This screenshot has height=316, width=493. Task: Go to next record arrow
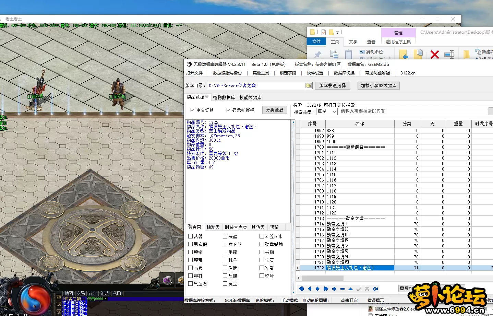point(317,289)
